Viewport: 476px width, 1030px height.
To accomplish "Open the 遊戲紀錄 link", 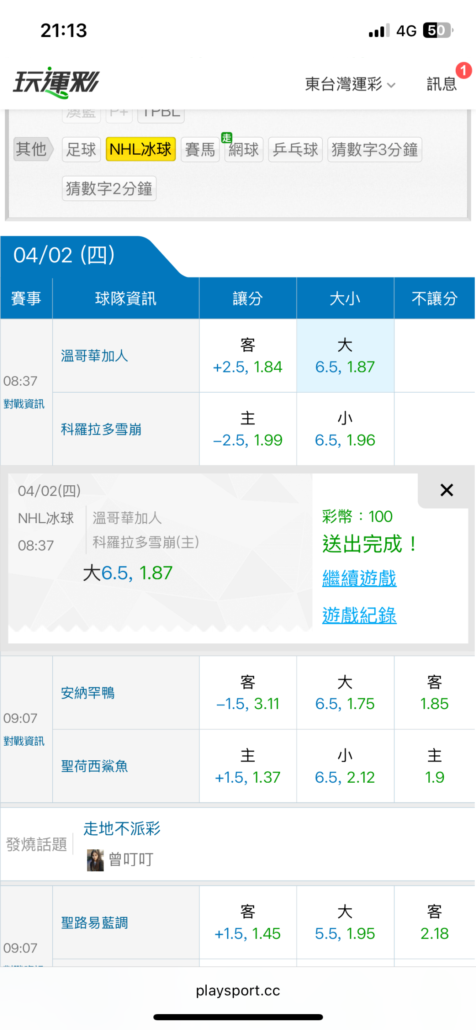I will tap(359, 615).
